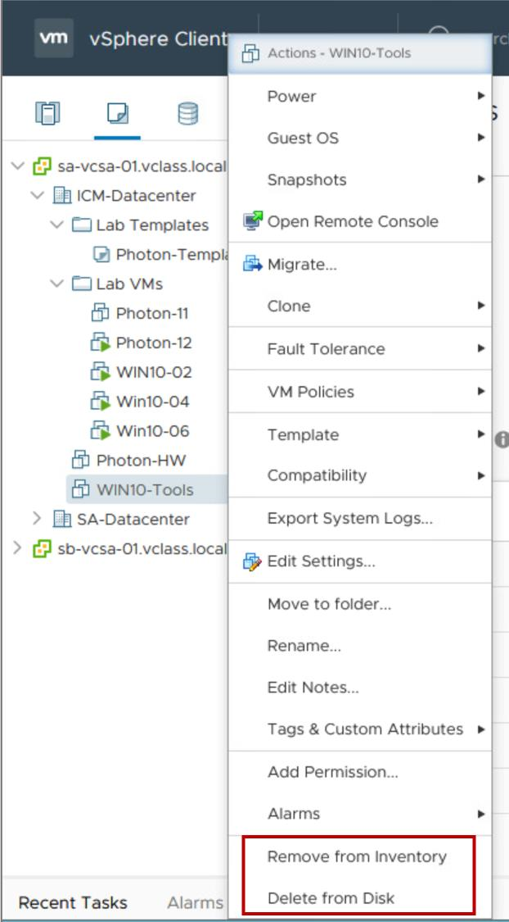Collapse the Lab Templates folder
This screenshot has width=509, height=922.
pos(57,225)
